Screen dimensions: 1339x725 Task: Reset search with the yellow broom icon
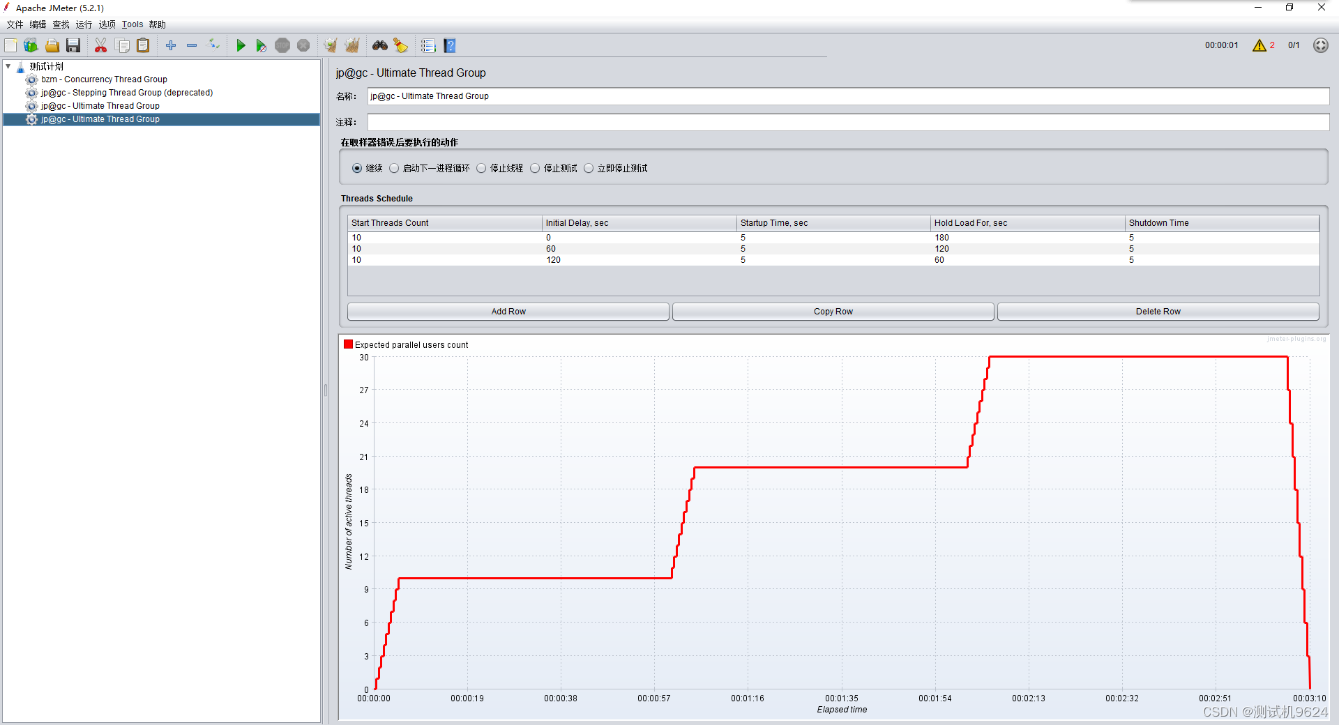(401, 45)
